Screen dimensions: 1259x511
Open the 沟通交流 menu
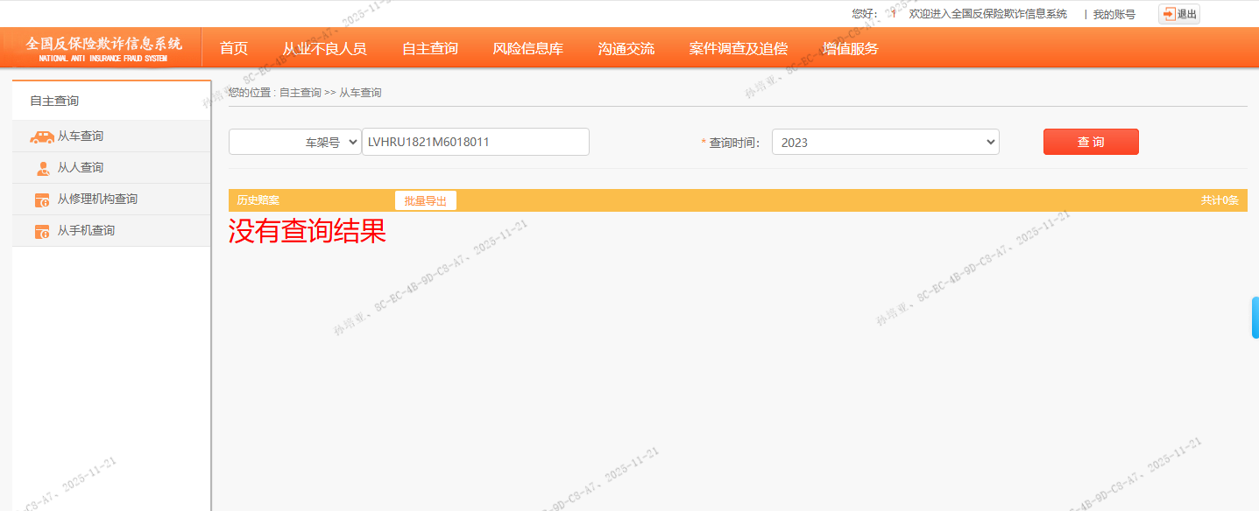(626, 49)
